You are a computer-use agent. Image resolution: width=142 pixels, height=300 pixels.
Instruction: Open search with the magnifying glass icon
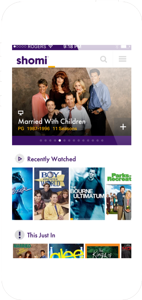coord(104,59)
